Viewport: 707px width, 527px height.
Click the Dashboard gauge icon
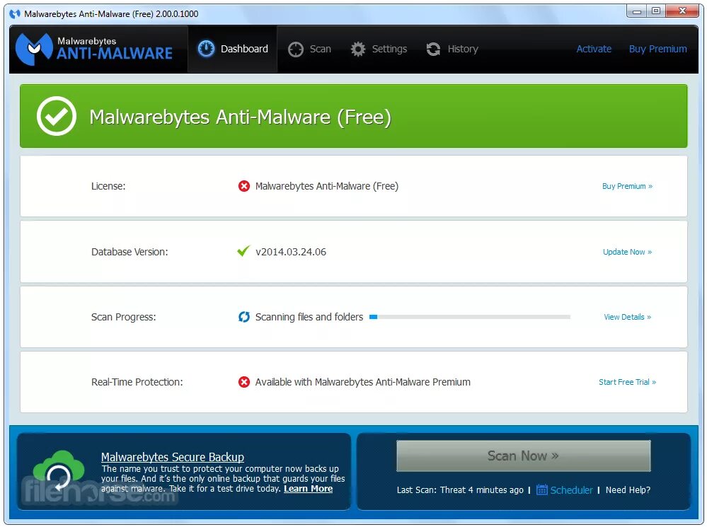tap(206, 49)
